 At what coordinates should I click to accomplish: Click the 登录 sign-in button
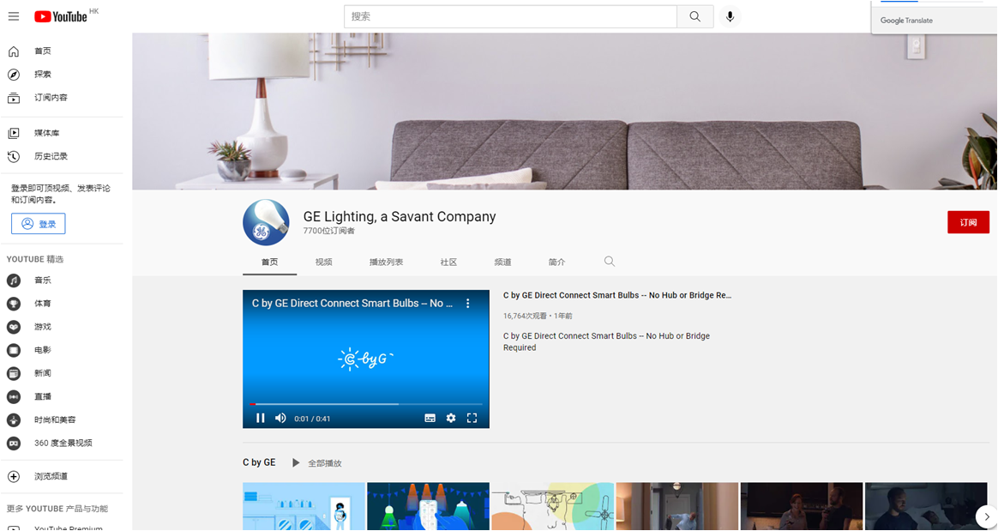tap(39, 224)
